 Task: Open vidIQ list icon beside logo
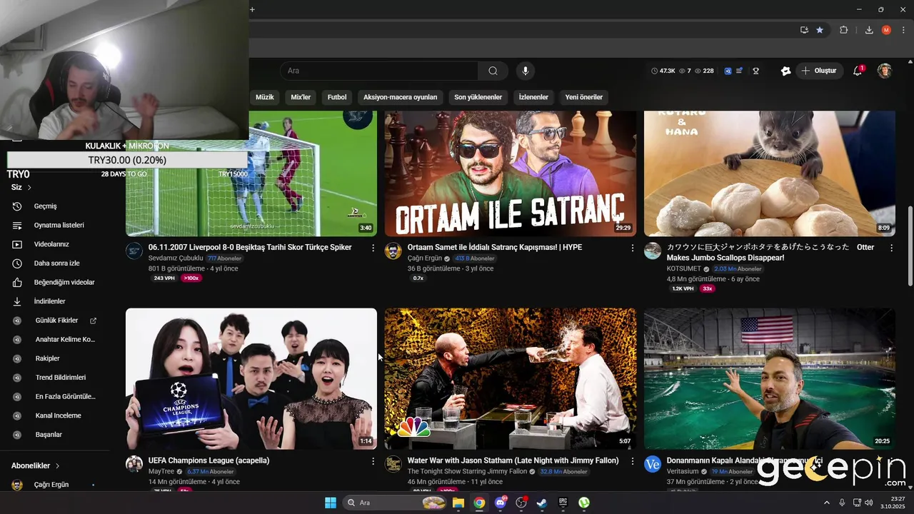[739, 71]
